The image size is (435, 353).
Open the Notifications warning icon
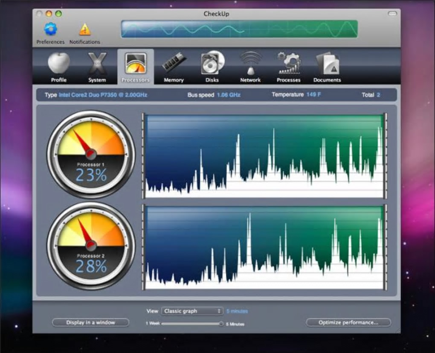coord(85,30)
